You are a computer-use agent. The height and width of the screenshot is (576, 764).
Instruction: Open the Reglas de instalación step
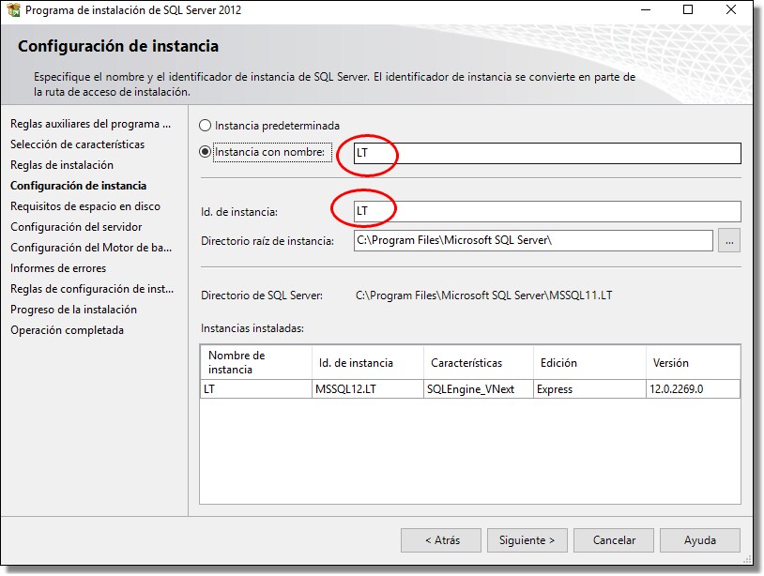point(62,165)
